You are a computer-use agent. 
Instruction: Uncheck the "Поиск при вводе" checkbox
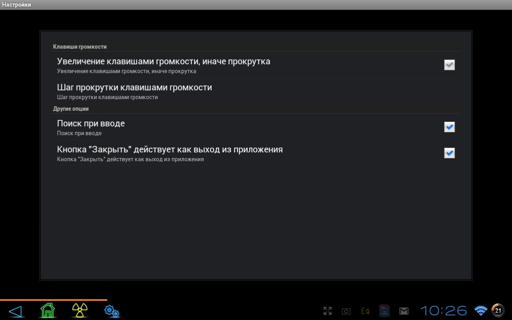449,127
